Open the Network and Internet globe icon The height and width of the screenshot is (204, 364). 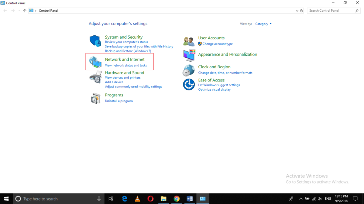95,62
